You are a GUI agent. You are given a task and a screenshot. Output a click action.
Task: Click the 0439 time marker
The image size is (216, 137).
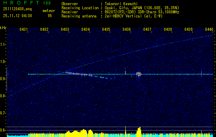tap(189, 29)
